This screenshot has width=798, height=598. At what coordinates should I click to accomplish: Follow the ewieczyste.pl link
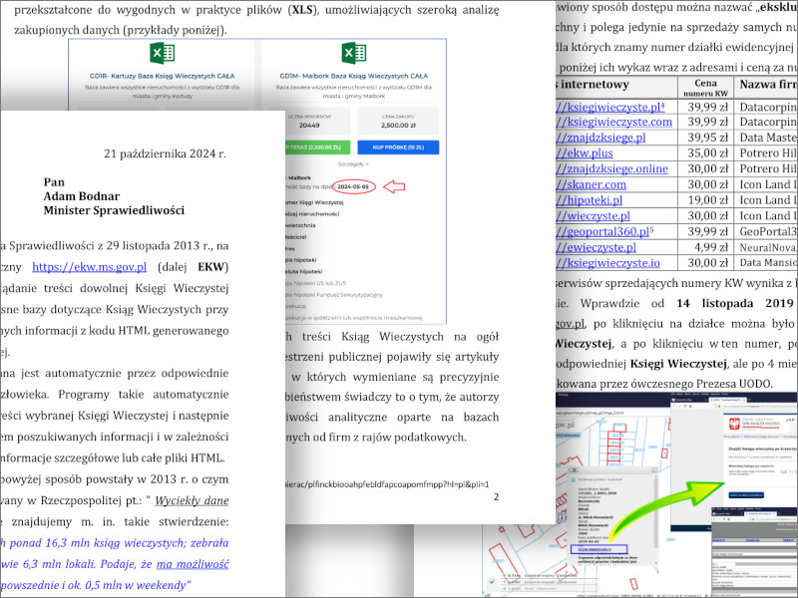(596, 247)
